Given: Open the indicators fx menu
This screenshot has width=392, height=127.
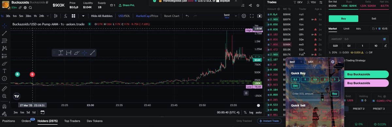Looking at the screenshot, I should pyautogui.click(x=65, y=16).
